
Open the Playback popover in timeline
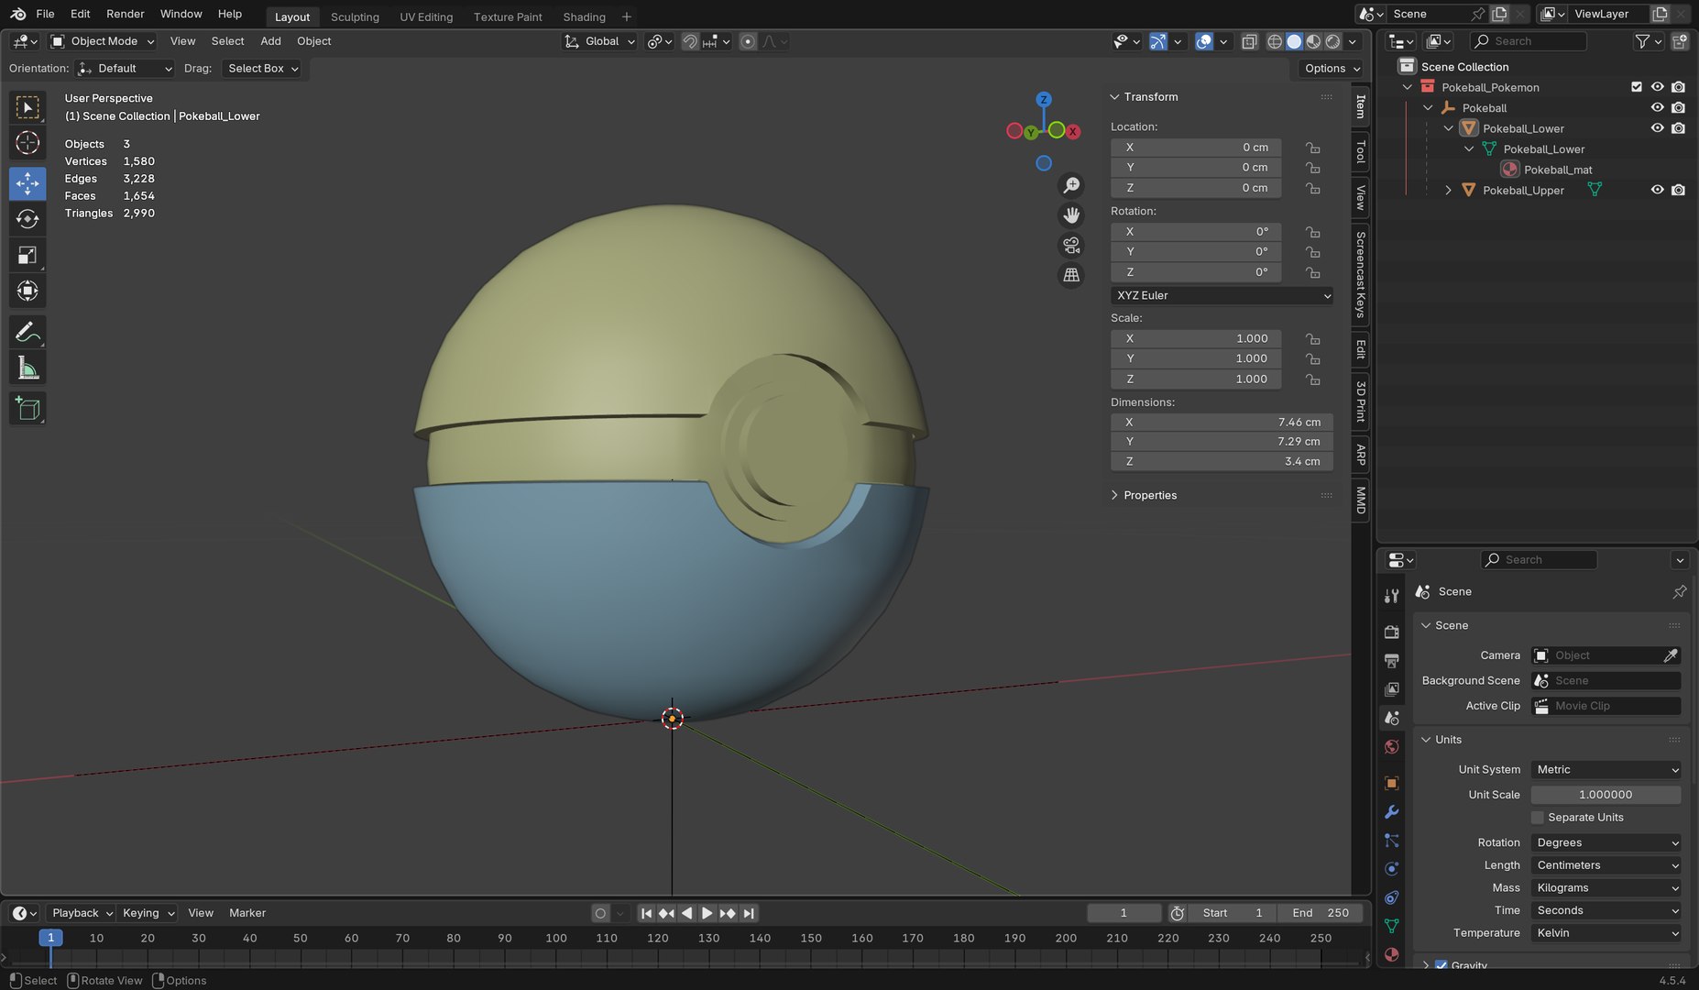82,913
